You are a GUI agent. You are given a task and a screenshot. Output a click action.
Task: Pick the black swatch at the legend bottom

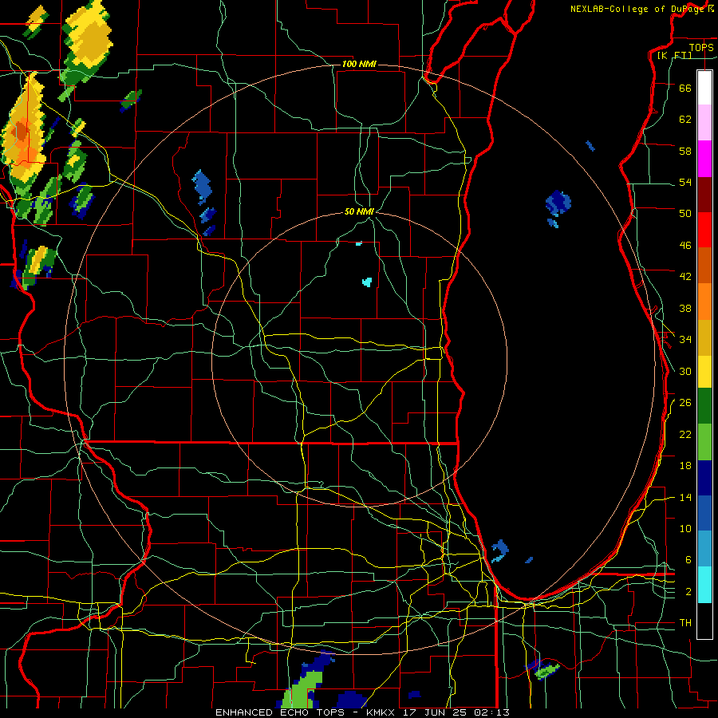click(x=704, y=621)
